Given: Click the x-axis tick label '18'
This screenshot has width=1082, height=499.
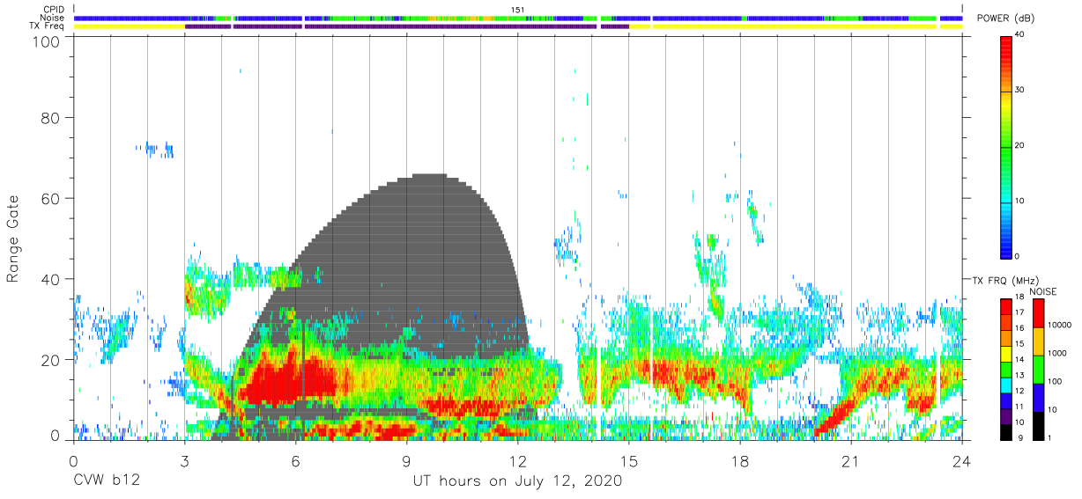Looking at the screenshot, I should (740, 459).
